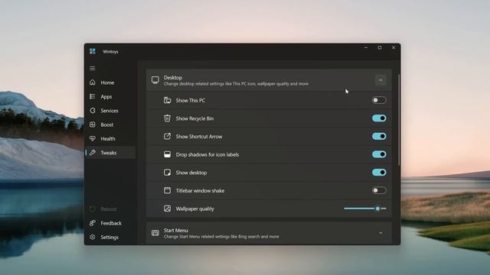Screen dimensions: 490x275
Task: Click the Show Shortcut Arrow label
Action: 199,137
